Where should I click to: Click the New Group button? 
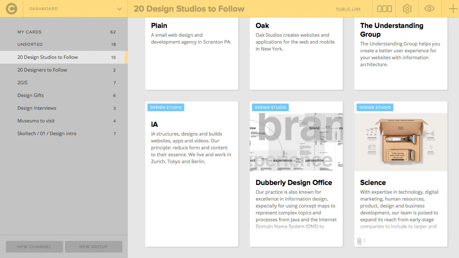(x=94, y=247)
